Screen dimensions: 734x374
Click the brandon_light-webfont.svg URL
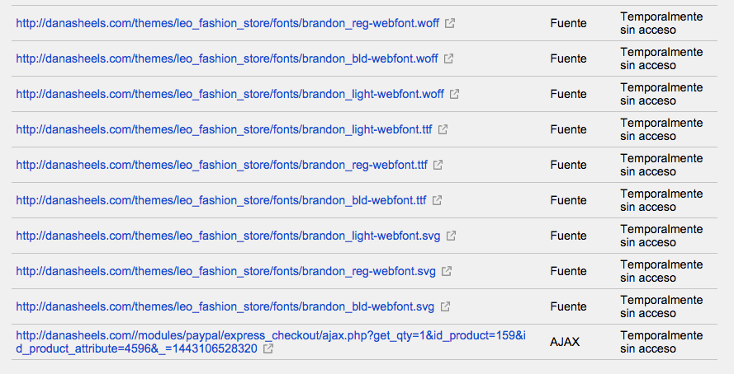coord(228,236)
